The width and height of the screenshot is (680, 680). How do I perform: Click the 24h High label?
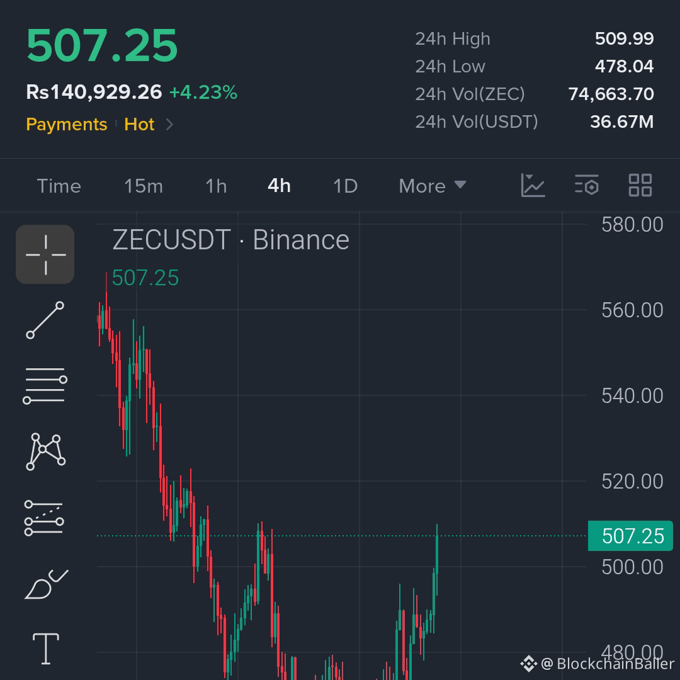point(453,39)
